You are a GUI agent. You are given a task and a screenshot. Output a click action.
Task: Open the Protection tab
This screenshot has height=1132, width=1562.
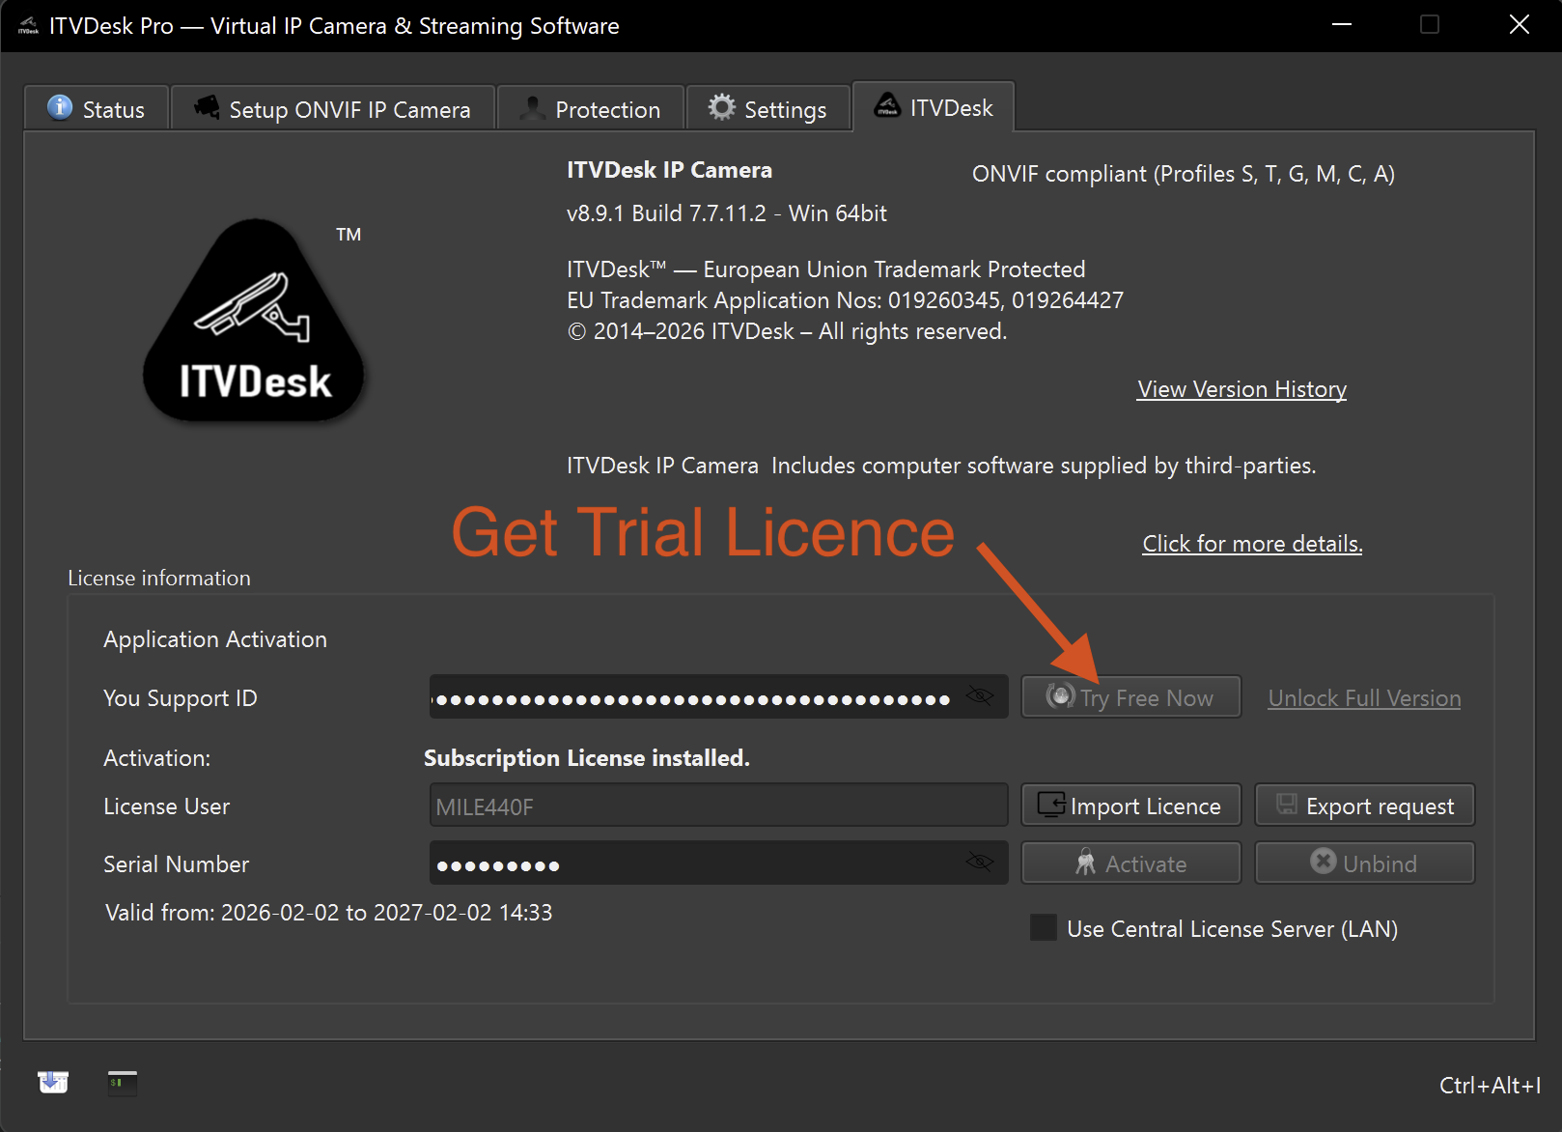click(x=591, y=109)
